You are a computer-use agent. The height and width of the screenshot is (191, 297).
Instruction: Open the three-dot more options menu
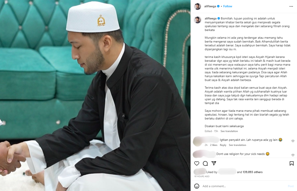click(x=291, y=7)
